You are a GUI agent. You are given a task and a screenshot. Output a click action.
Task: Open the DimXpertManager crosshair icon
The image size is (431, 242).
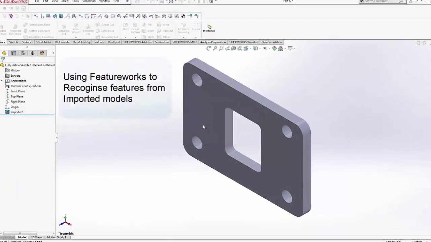click(x=32, y=53)
